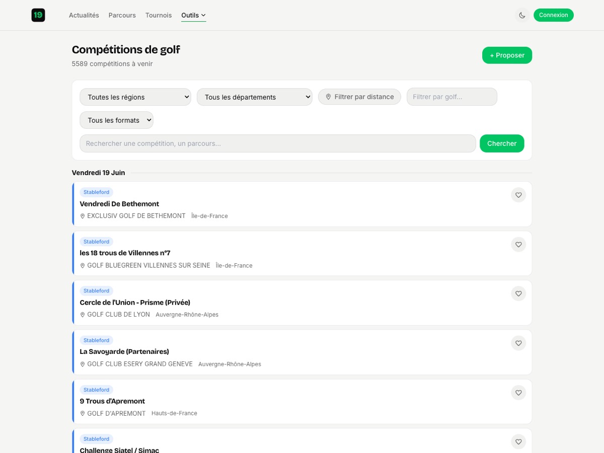Click EXCLUSIV GOLF DE BETHEMONT course name
Image resolution: width=604 pixels, height=453 pixels.
pos(136,216)
